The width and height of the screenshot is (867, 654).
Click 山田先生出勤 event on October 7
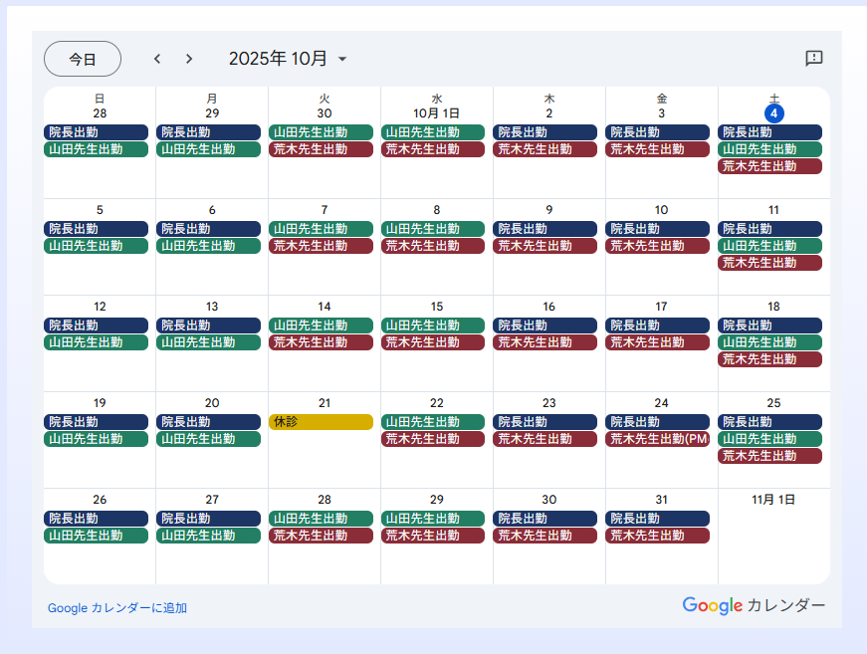click(321, 229)
